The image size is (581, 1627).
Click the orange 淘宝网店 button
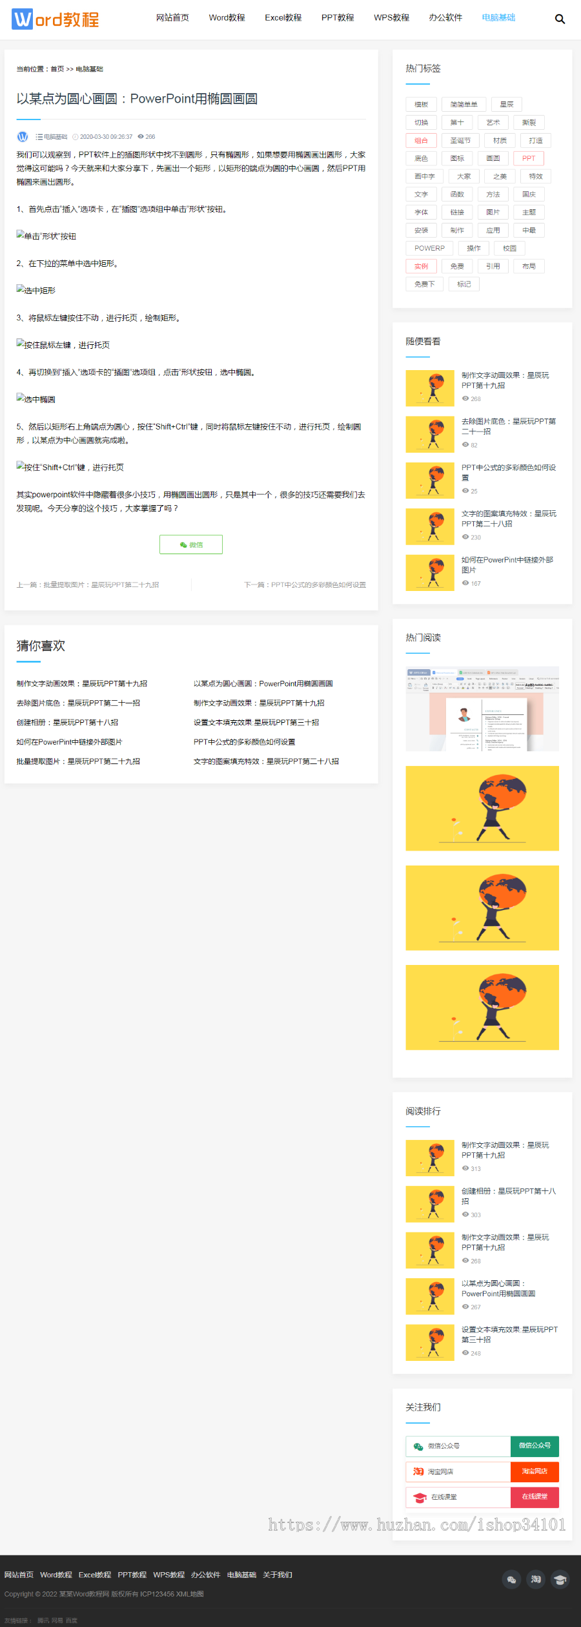click(x=535, y=1471)
